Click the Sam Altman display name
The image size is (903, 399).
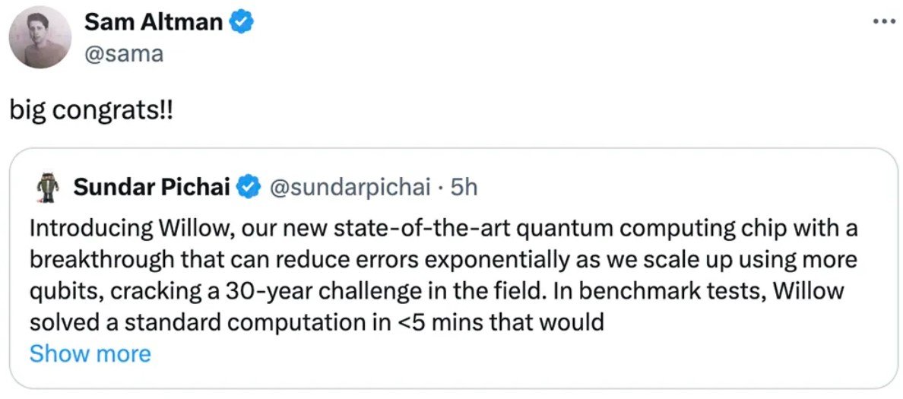pos(153,22)
